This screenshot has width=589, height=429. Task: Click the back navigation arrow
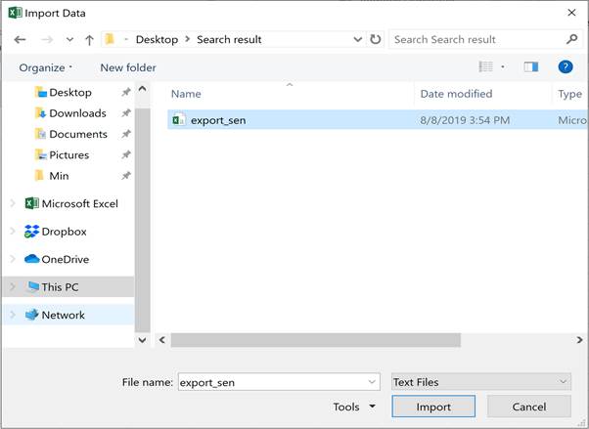pyautogui.click(x=20, y=40)
